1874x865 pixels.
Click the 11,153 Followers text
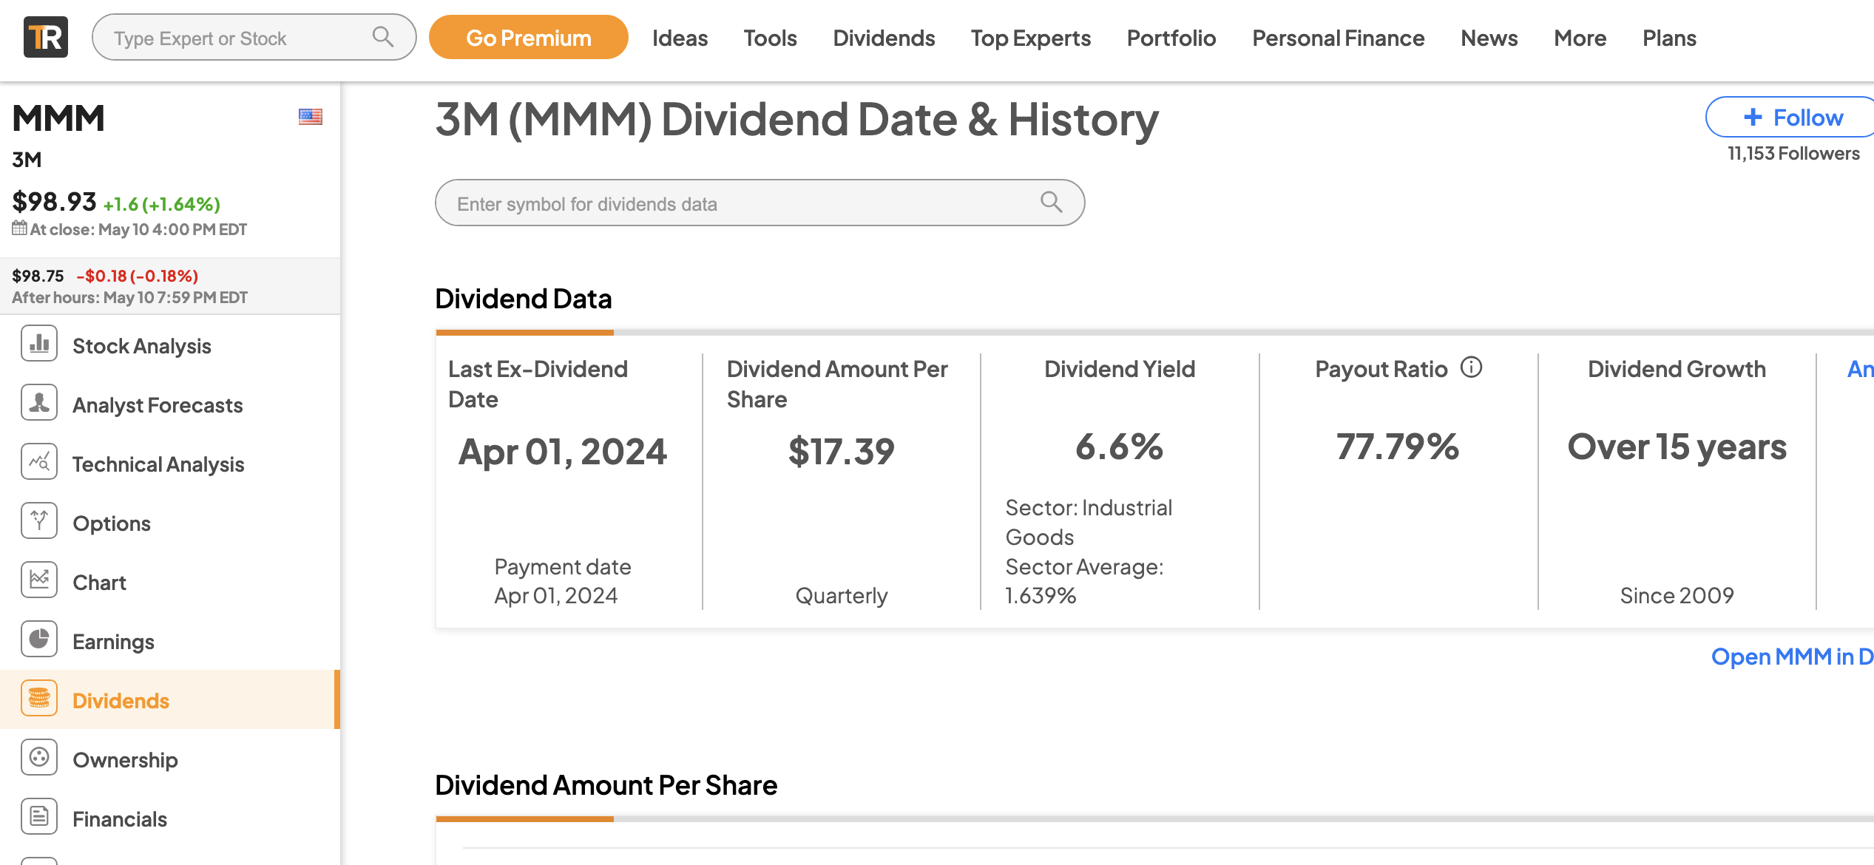coord(1793,153)
